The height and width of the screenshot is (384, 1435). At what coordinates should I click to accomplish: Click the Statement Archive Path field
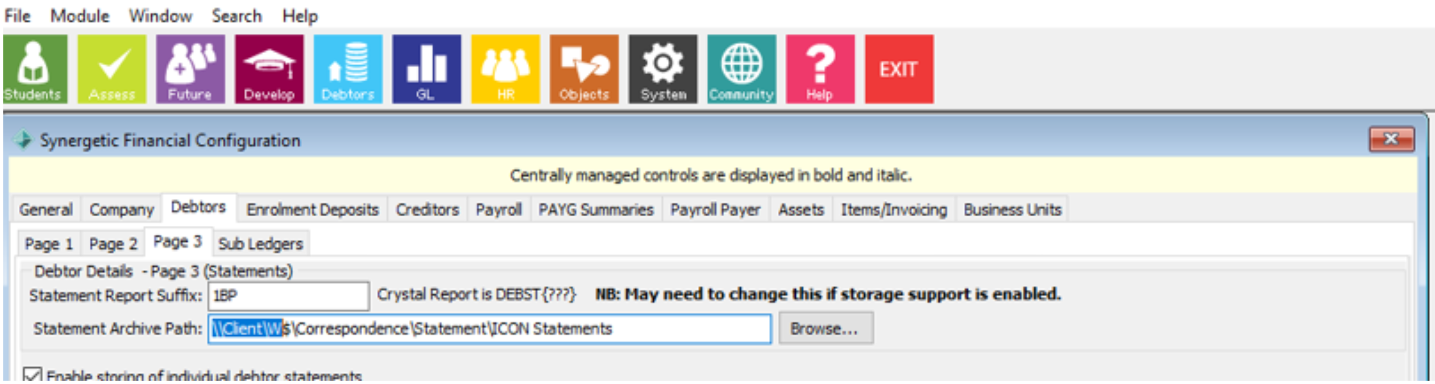(x=490, y=329)
